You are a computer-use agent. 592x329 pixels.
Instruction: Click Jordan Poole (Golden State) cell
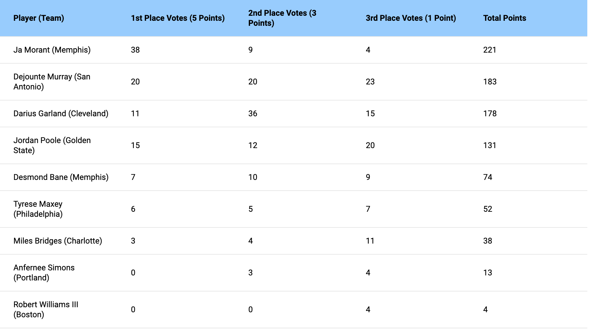(52, 145)
